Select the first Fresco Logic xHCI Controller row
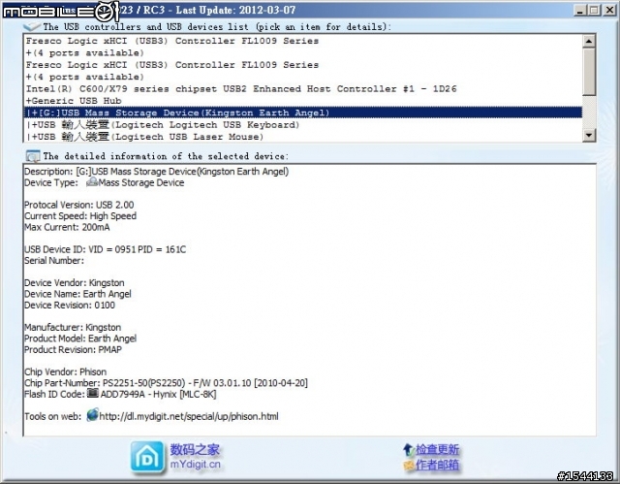Viewport: 620px width, 484px height. point(303,41)
